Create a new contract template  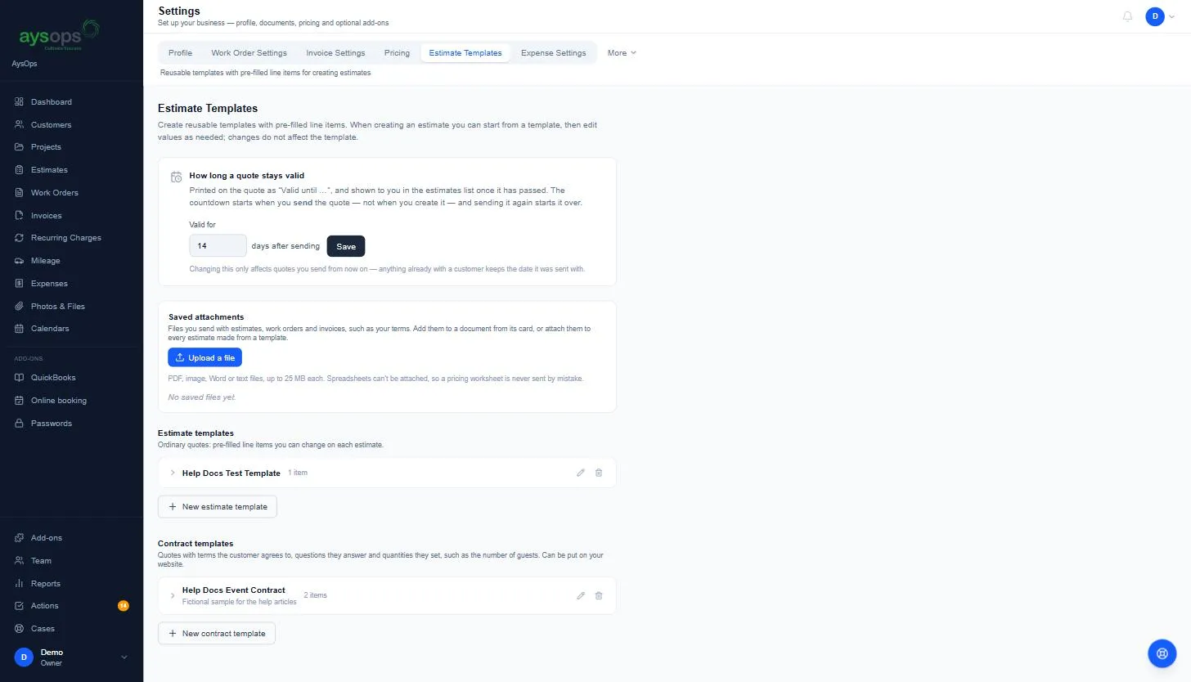217,634
